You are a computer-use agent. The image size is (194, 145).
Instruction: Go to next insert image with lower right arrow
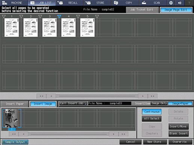coord(114,134)
